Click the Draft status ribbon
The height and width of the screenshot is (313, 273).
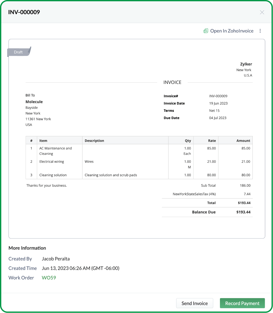coord(18,52)
